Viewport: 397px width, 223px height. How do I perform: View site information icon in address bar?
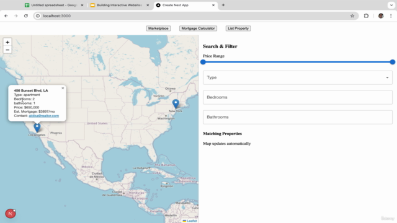[x=38, y=15]
